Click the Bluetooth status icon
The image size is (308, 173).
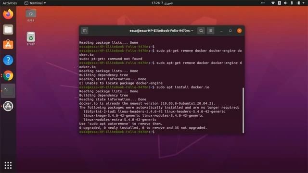[279, 3]
